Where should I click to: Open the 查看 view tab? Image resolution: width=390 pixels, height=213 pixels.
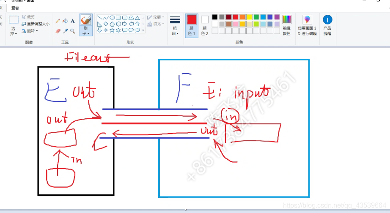point(15,8)
